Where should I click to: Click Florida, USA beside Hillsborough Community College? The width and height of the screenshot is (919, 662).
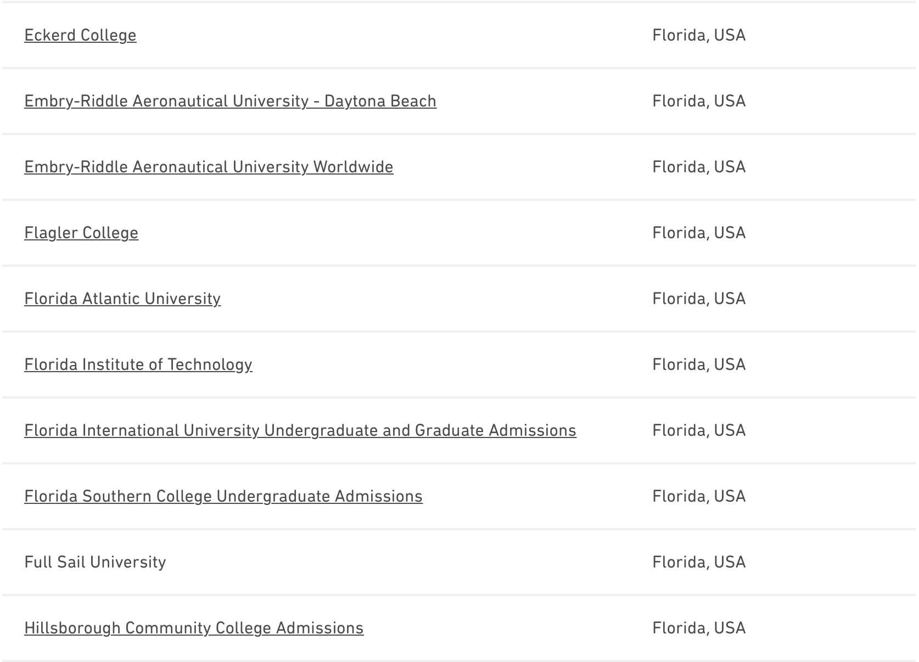click(x=699, y=628)
